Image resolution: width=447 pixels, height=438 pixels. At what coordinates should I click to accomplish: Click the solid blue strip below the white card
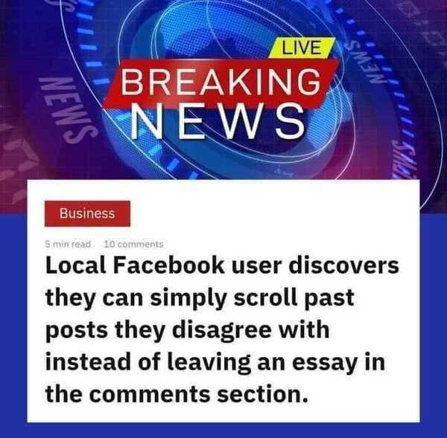[x=223, y=431]
